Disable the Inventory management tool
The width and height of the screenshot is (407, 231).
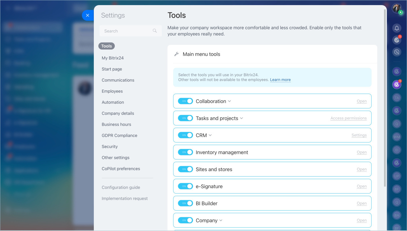[x=185, y=152]
